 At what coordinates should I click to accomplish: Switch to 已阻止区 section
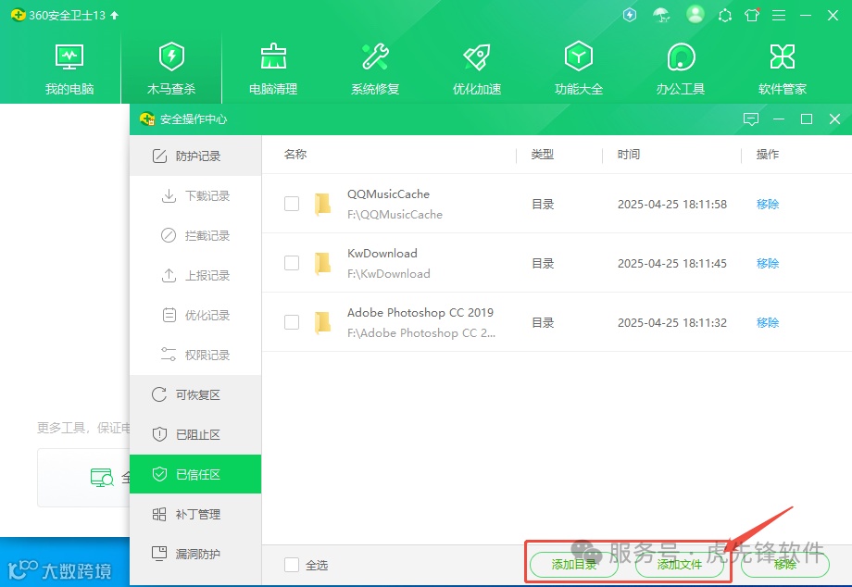pos(195,434)
